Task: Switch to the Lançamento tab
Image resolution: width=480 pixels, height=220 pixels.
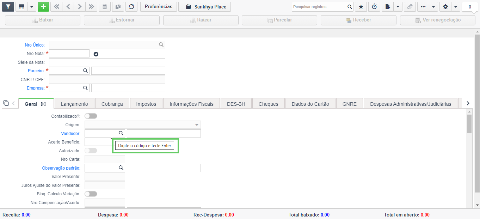Action: pyautogui.click(x=74, y=104)
